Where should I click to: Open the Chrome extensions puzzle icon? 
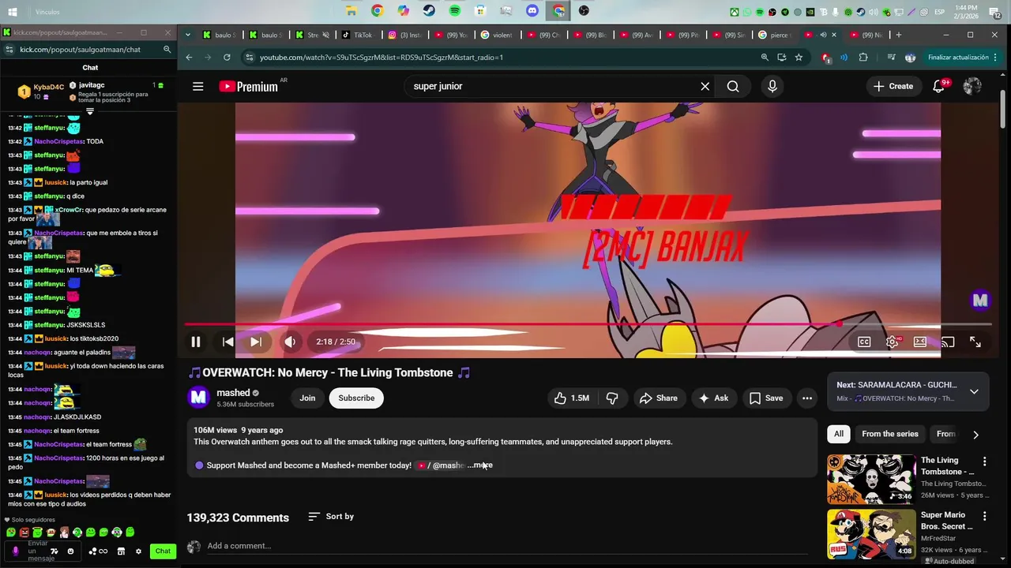pyautogui.click(x=863, y=58)
